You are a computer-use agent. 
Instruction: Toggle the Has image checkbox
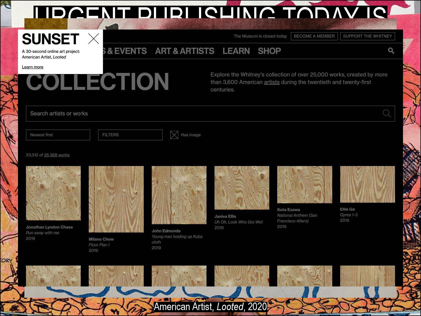pyautogui.click(x=174, y=135)
